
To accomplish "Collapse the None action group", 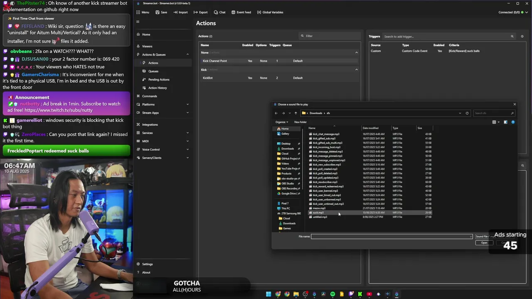I will [x=356, y=53].
